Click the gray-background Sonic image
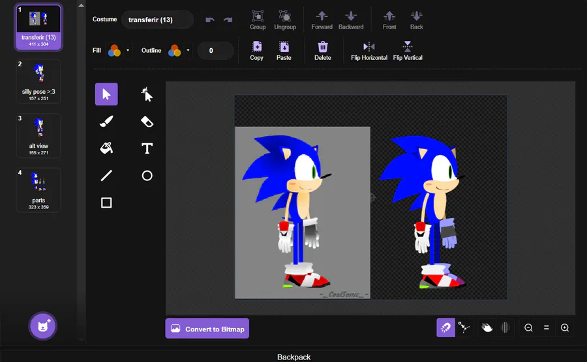The width and height of the screenshot is (587, 362). [303, 212]
